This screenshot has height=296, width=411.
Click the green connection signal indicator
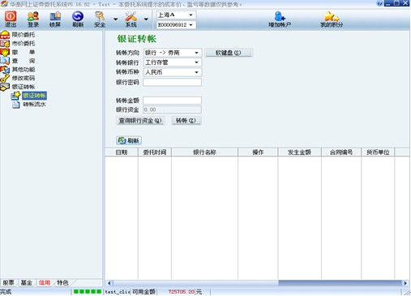[88, 292]
